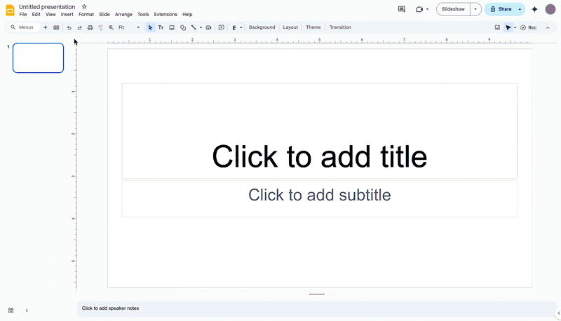Star the Untitled presentation
Viewport: 561px width, 321px height.
(84, 6)
